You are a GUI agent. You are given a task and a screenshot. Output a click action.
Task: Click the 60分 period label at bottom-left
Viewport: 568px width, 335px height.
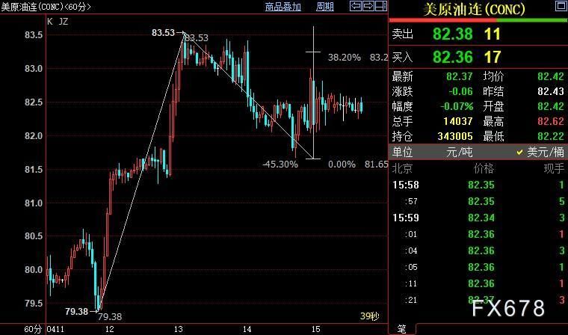tap(33, 329)
